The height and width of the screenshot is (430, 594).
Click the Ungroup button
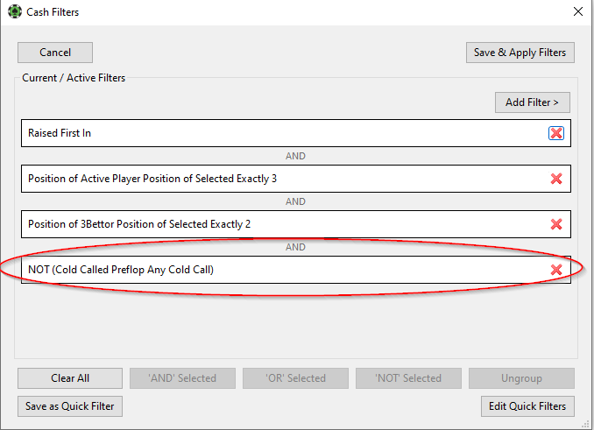coord(521,378)
